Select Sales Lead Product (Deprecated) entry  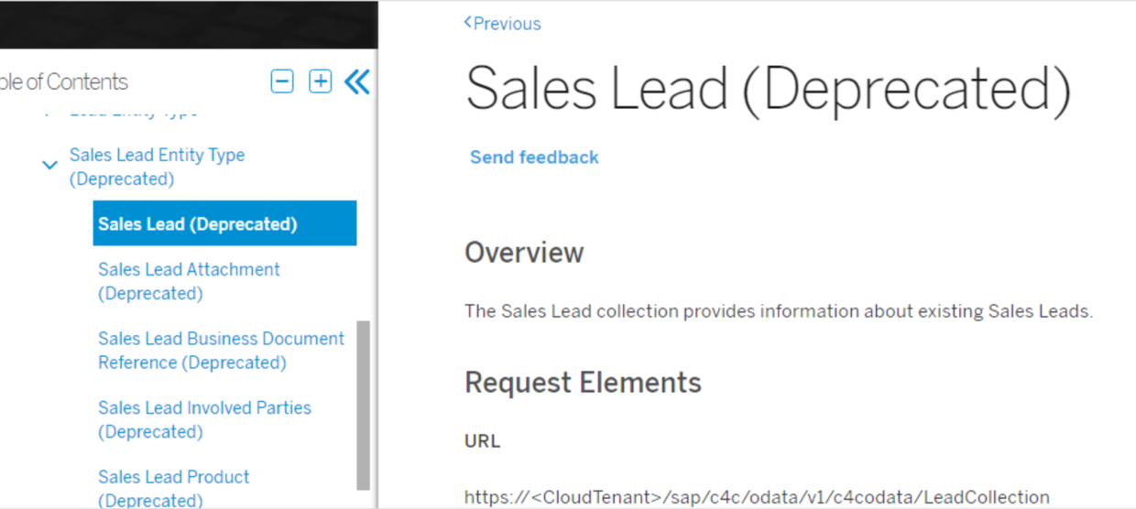173,488
